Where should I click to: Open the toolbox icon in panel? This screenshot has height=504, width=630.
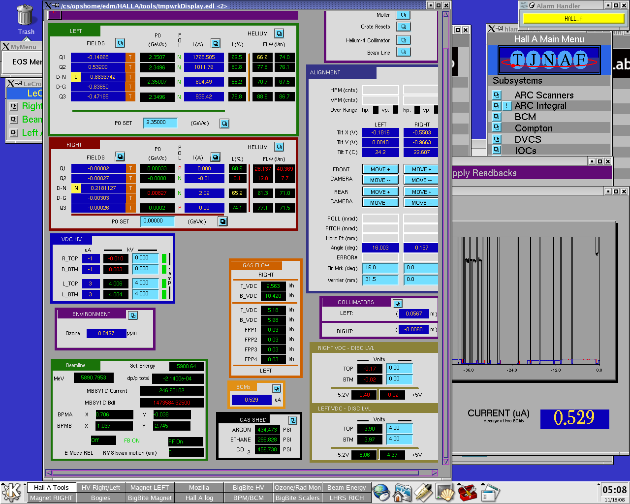(467, 493)
